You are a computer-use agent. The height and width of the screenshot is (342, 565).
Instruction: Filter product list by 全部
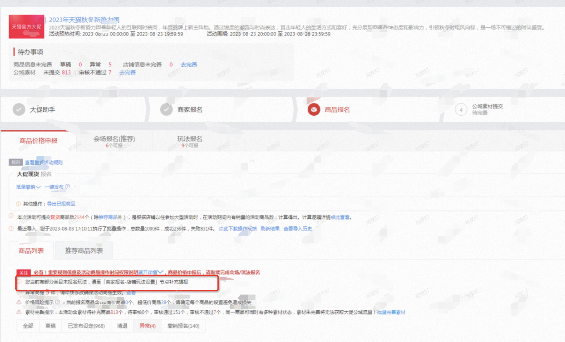pos(28,326)
